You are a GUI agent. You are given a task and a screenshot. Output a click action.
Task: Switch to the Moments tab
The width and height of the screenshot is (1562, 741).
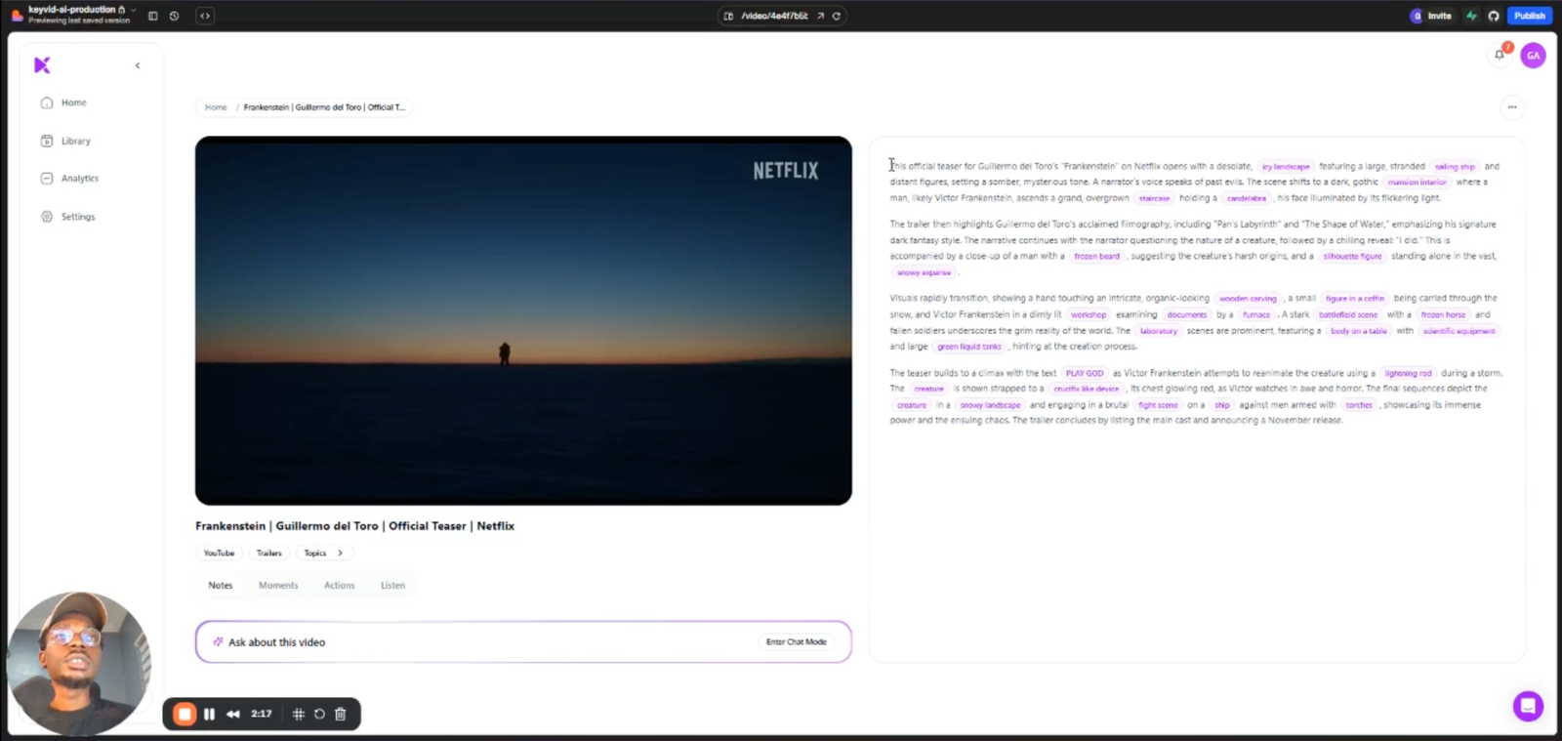[278, 585]
